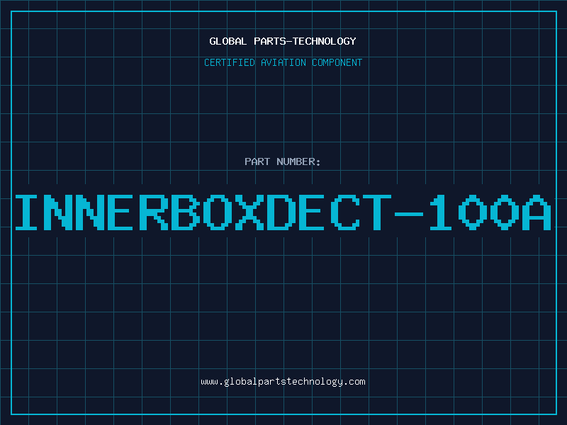
Task: Click the leading letter I of part number
Action: (28, 212)
